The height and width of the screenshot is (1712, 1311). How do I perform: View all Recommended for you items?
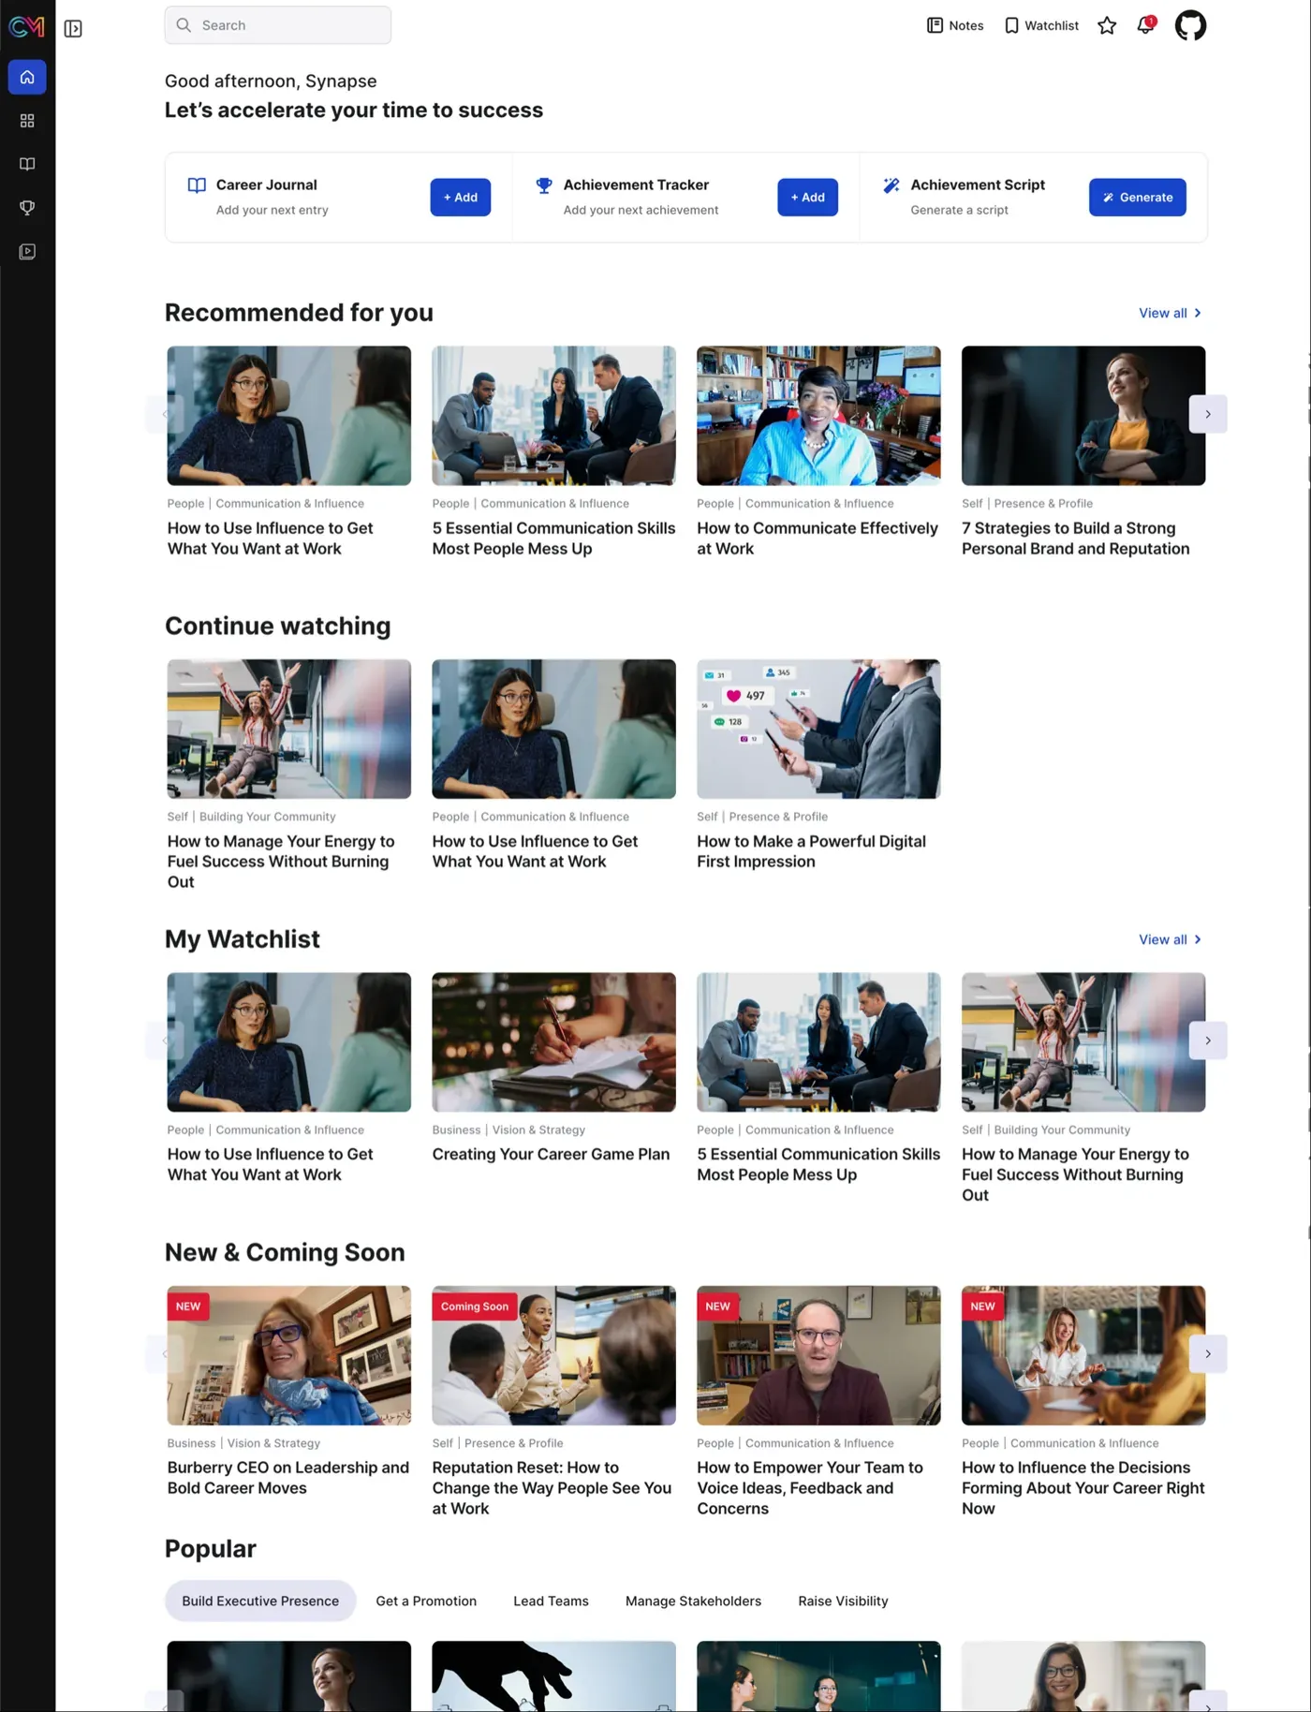[1170, 313]
